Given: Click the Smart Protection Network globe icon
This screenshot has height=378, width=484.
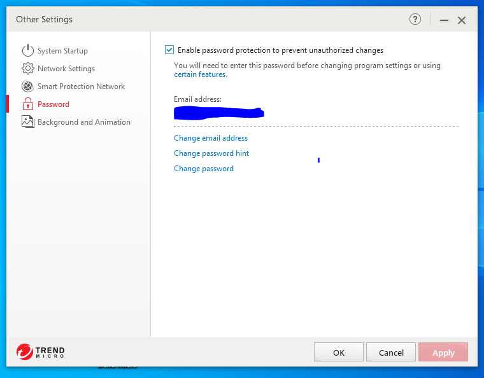Looking at the screenshot, I should coord(27,87).
